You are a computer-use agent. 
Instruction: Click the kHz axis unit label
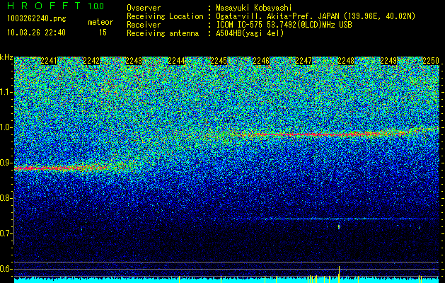(x=6, y=57)
